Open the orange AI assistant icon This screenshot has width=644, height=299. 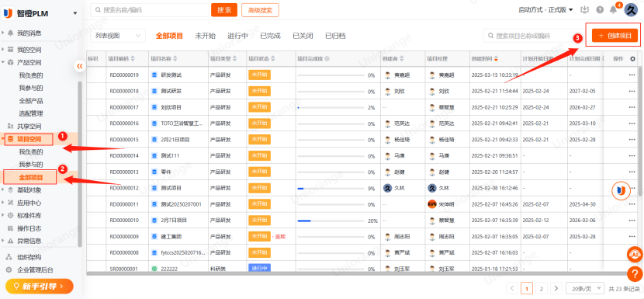click(635, 254)
